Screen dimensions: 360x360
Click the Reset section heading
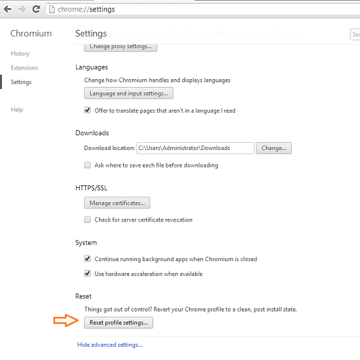(83, 296)
